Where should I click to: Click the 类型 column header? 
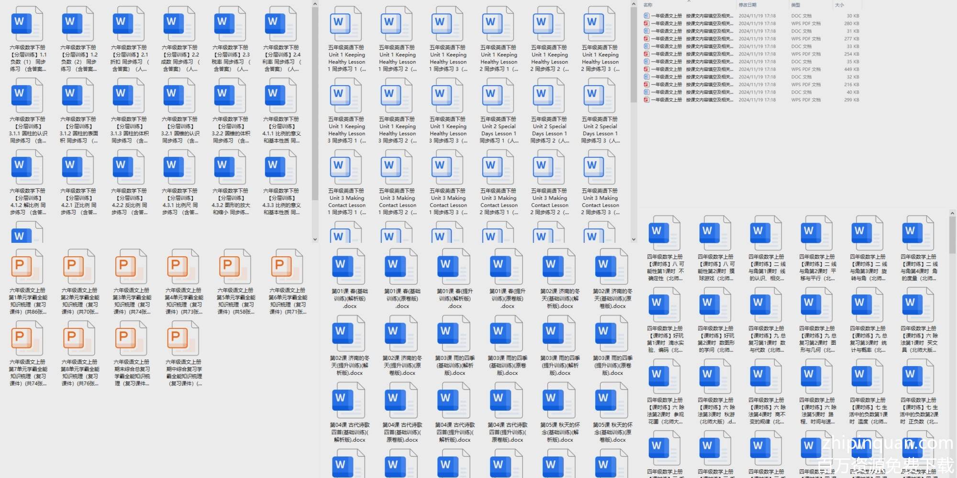[796, 5]
